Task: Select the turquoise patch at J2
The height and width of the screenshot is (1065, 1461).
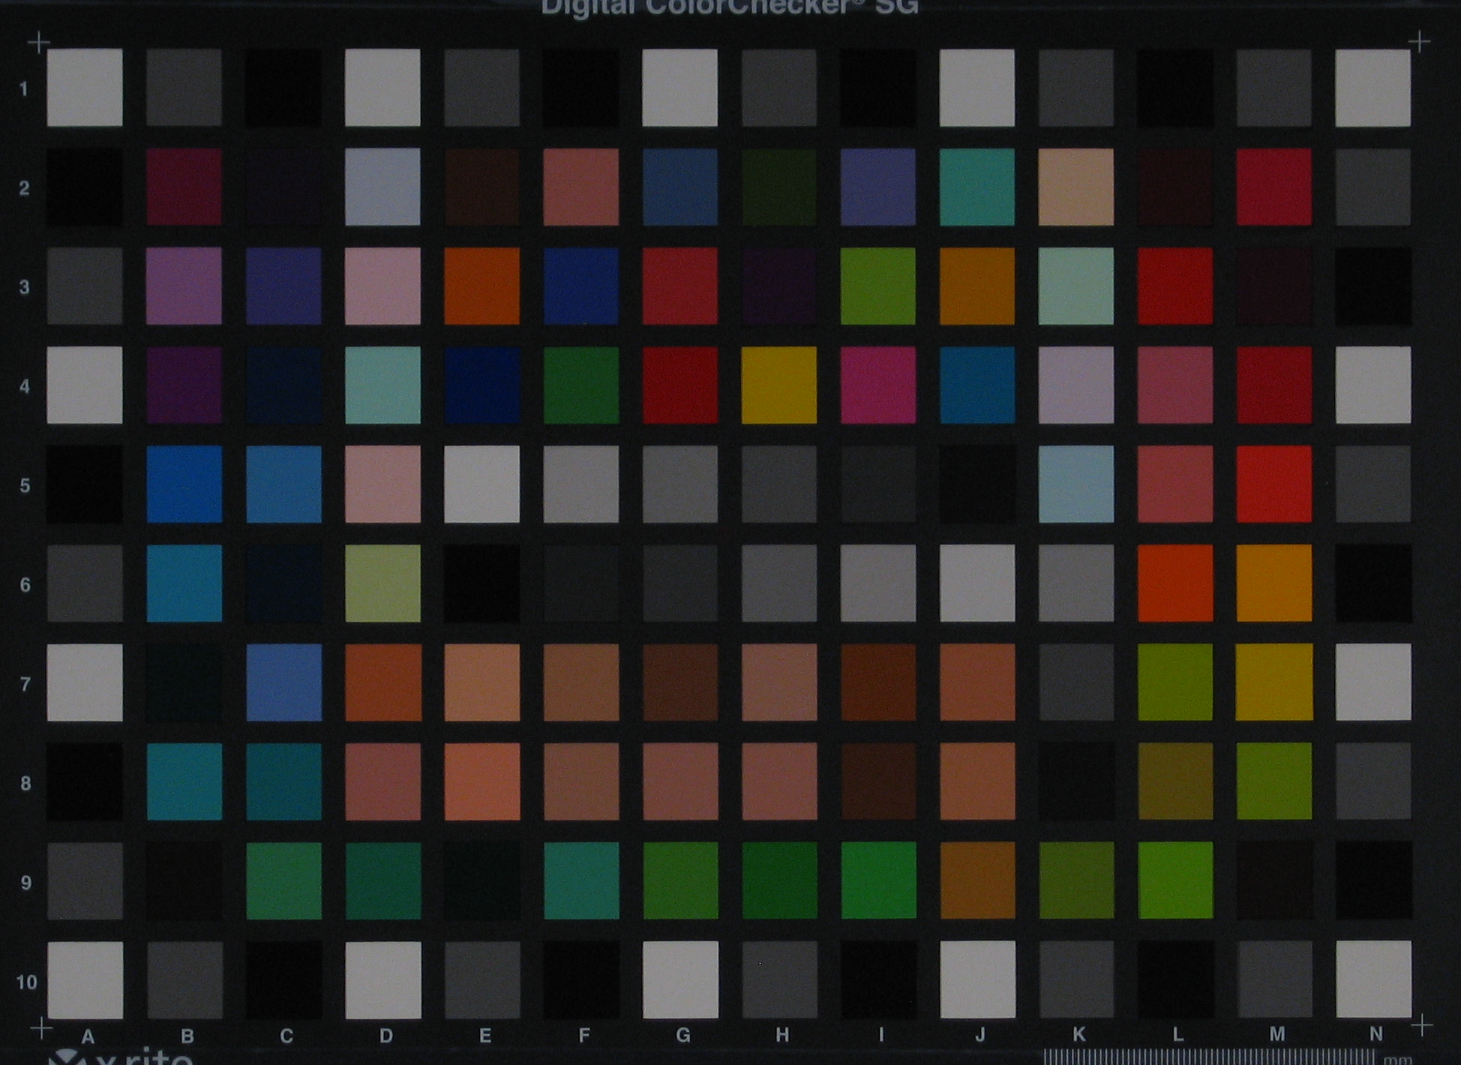Action: click(976, 187)
